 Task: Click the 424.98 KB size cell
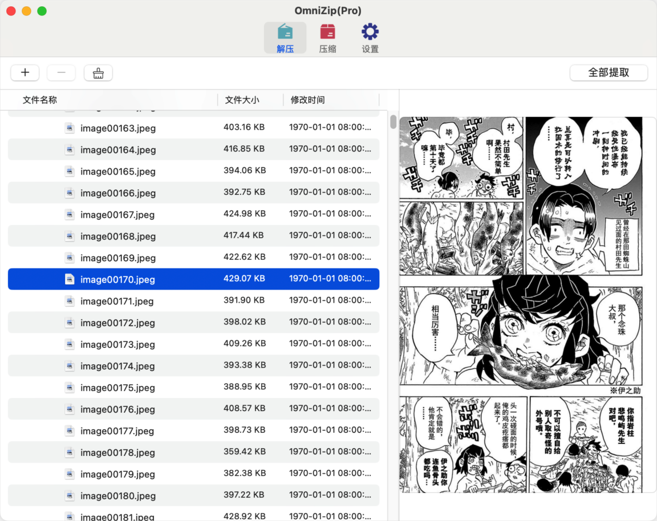coord(244,214)
